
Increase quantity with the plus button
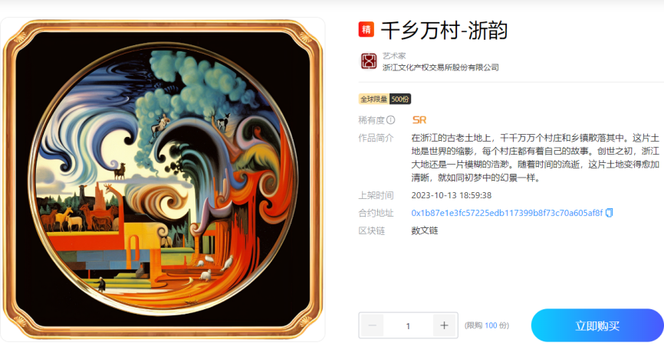point(444,325)
